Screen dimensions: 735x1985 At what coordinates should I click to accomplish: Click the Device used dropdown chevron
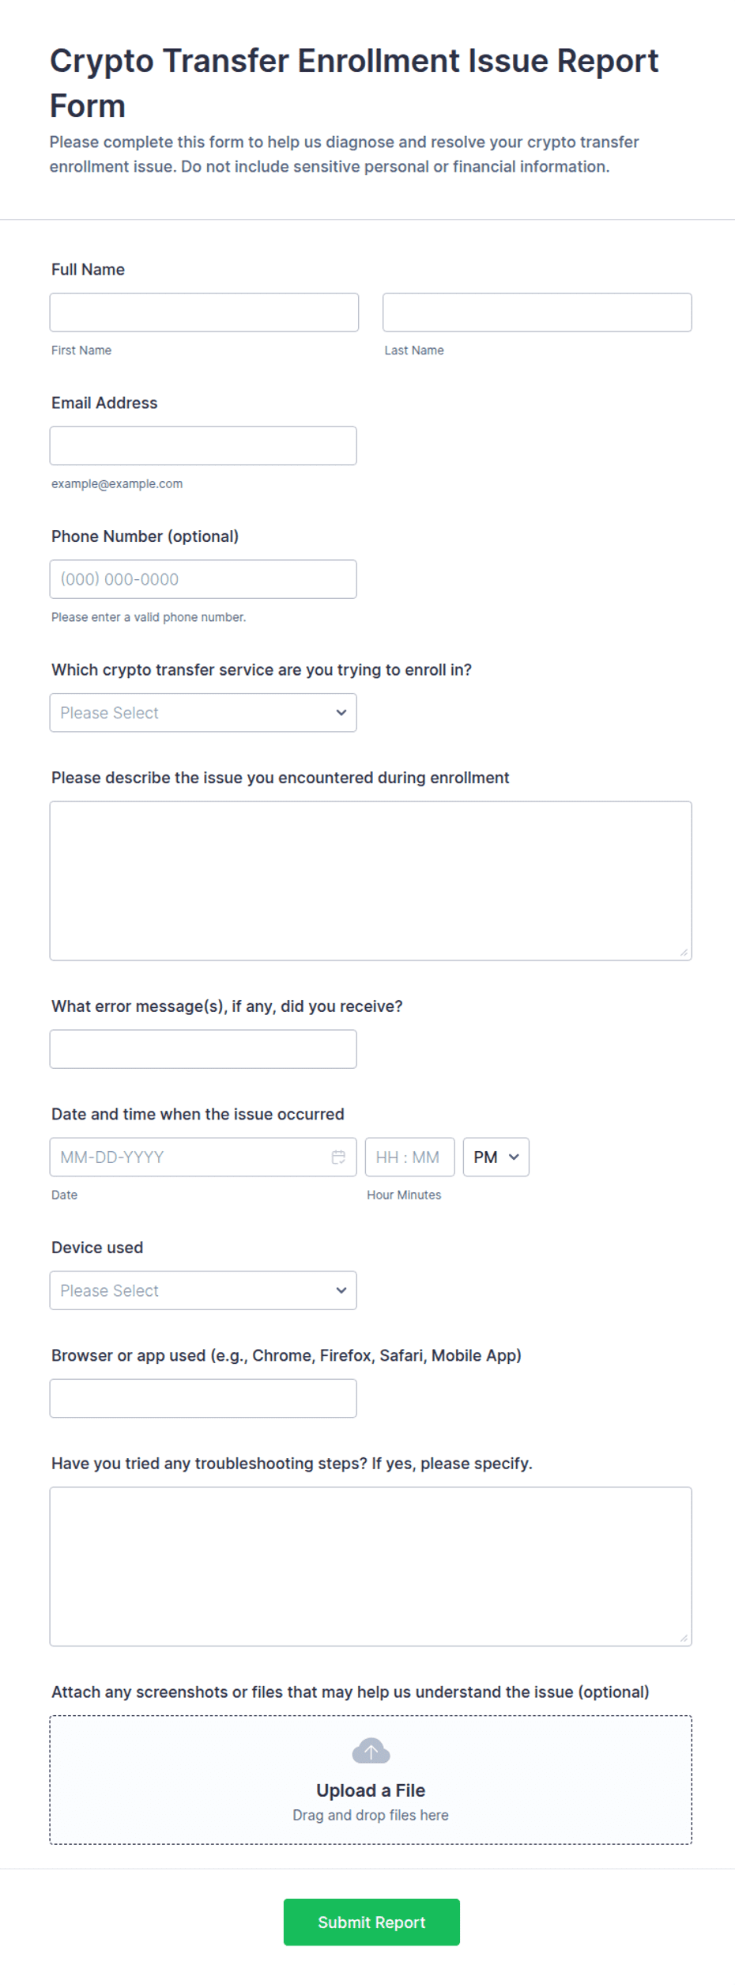coord(341,1290)
